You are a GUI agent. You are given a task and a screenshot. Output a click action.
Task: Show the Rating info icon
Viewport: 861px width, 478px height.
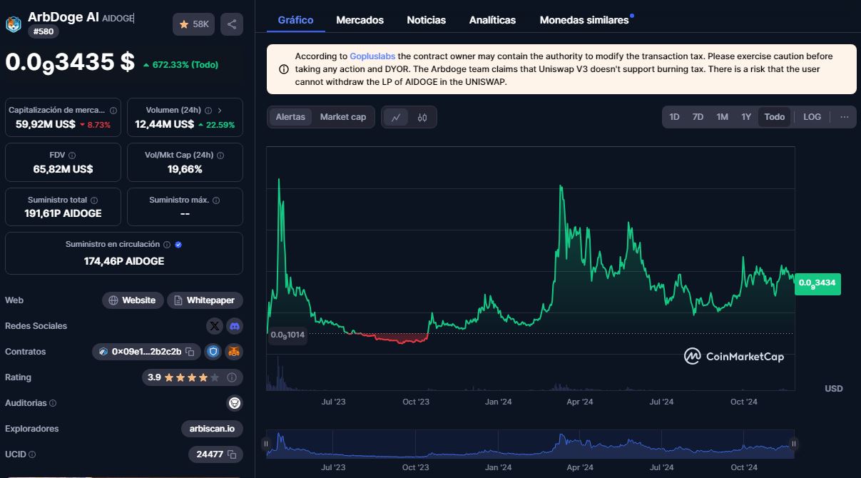point(232,377)
